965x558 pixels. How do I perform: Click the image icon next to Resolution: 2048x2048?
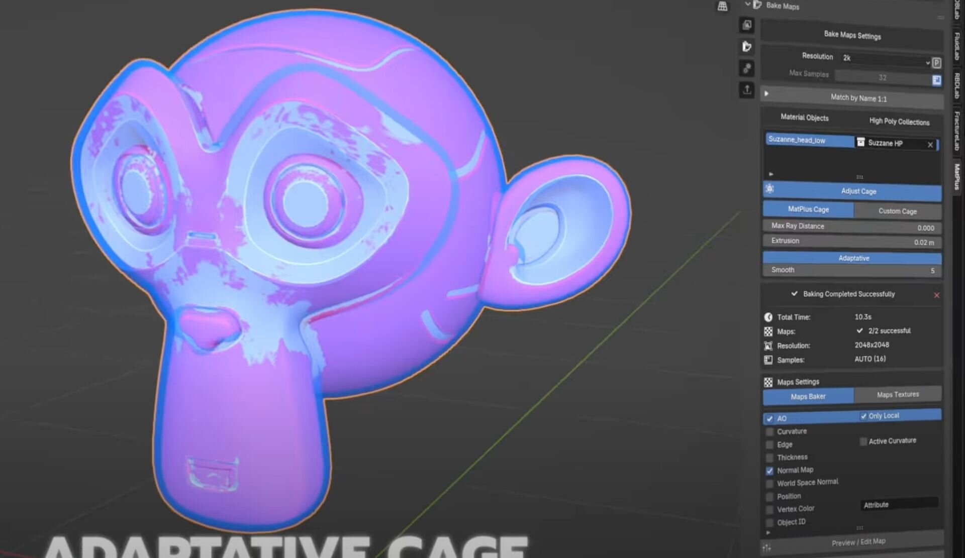[x=768, y=346]
